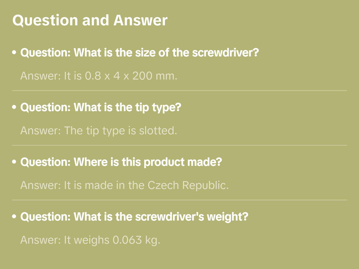
Task: Expand the screwdriver size question
Action: click(139, 53)
